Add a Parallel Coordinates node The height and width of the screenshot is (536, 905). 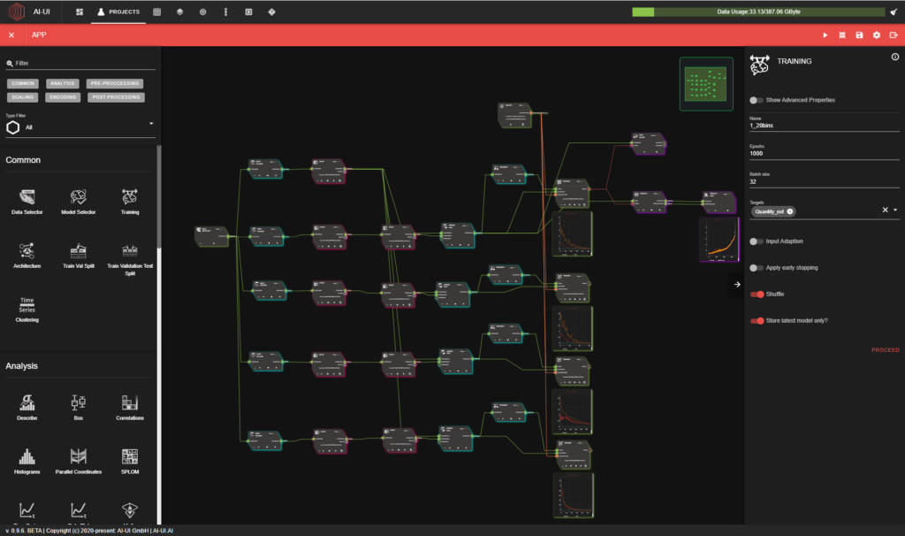pyautogui.click(x=79, y=461)
